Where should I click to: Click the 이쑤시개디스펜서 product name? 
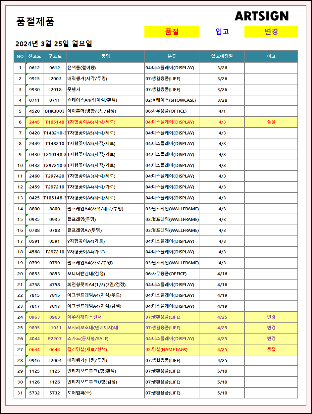tap(84, 317)
